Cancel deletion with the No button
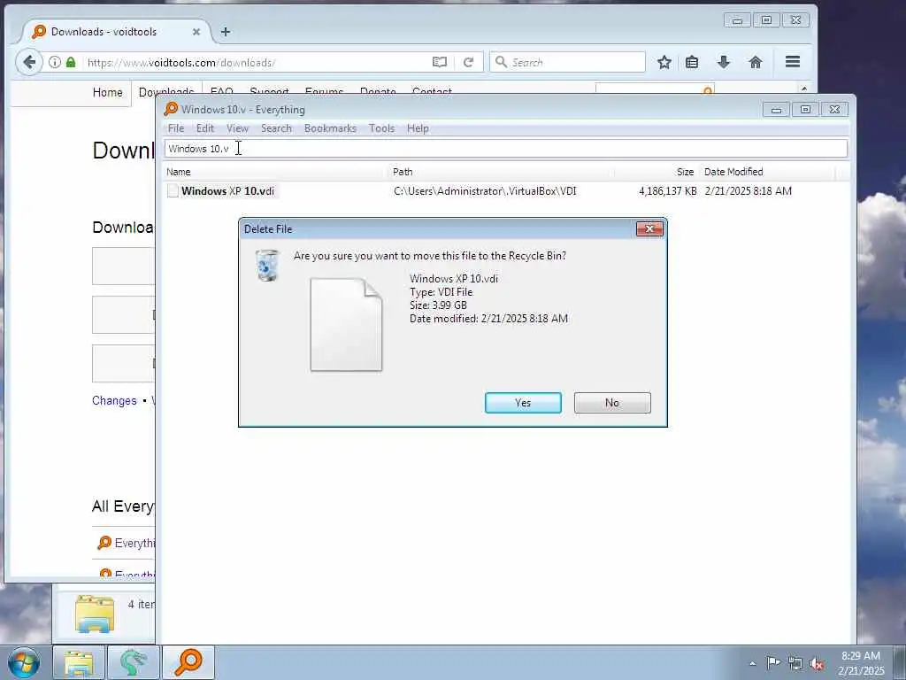906x680 pixels. [x=612, y=403]
